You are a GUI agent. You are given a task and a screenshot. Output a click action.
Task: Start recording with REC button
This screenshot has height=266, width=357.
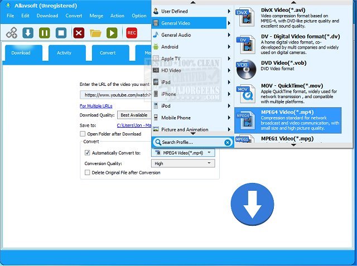coord(132,33)
